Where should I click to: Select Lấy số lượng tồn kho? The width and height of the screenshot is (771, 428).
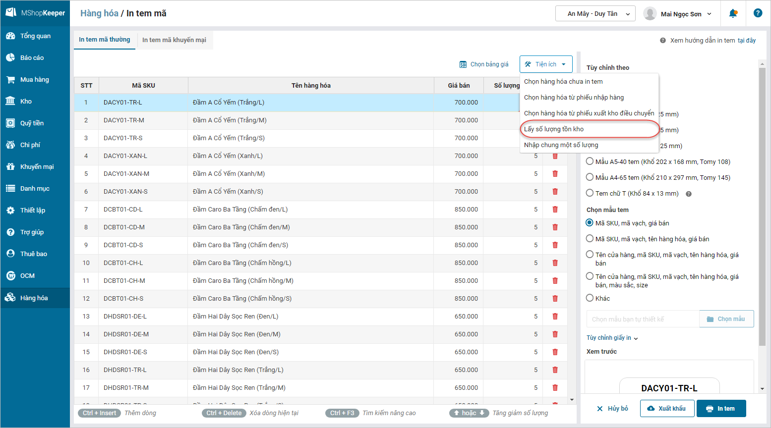point(554,129)
